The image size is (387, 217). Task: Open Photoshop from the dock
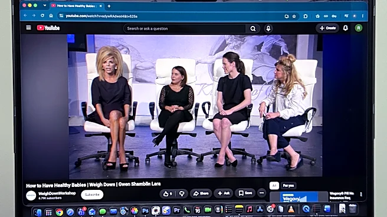145,211
